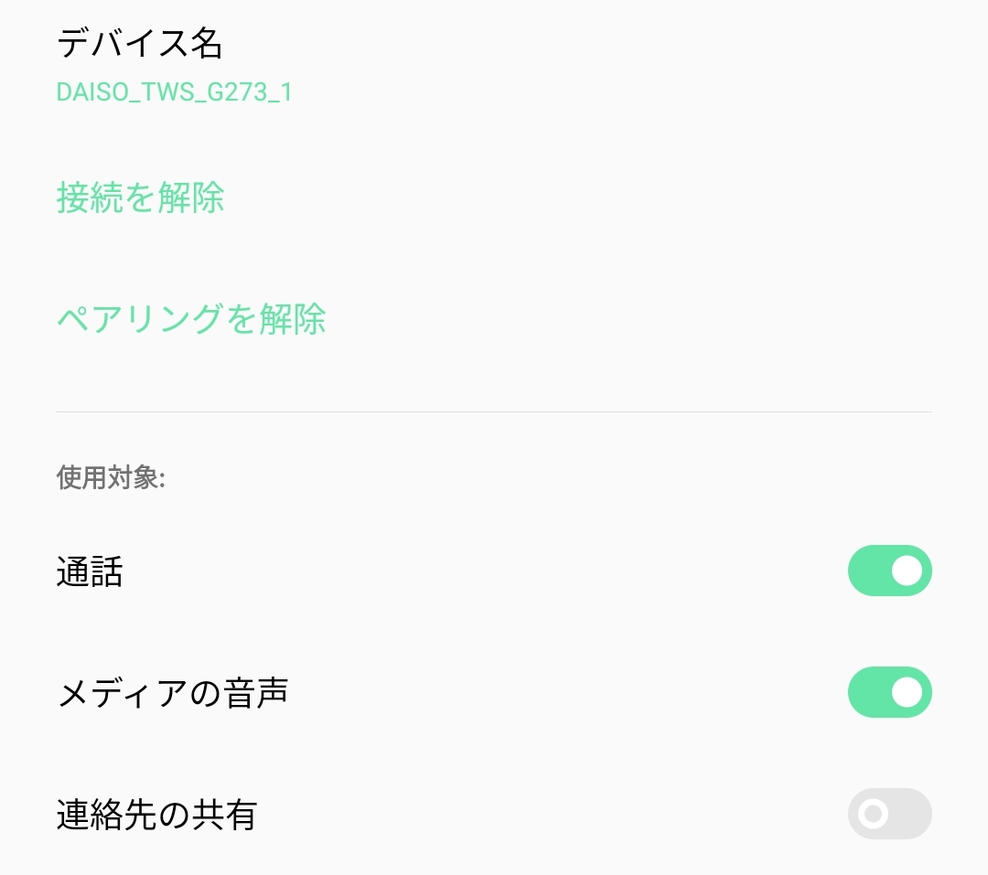Screen dimensions: 988x875
Task: Click the divider line above 使用対象
Action: tap(494, 412)
